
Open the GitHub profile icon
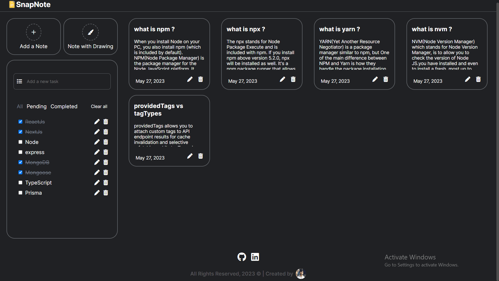coord(242,257)
